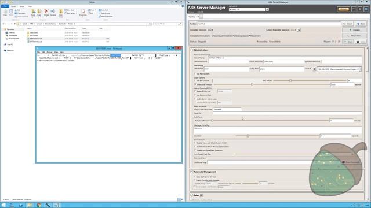
Task: Toggle Enable Server Admin Logs checkbox
Action: point(195,99)
